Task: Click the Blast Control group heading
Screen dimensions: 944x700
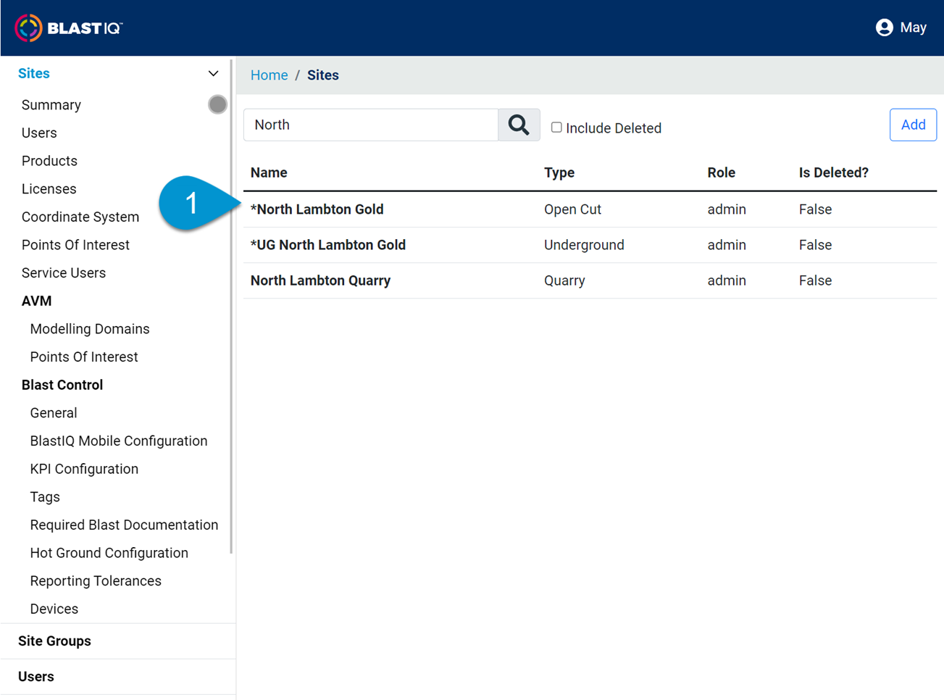Action: click(62, 386)
